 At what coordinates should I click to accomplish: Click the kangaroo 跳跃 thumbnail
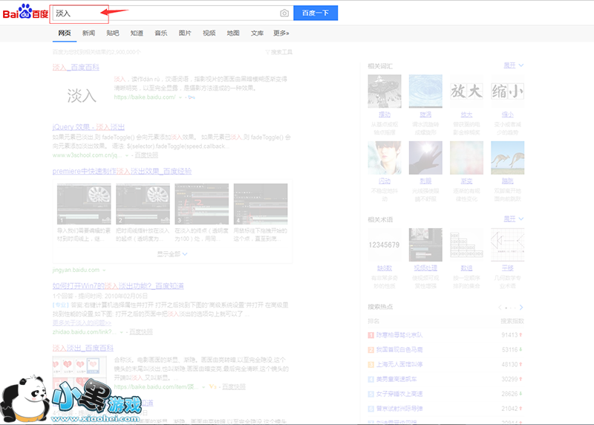coord(508,158)
